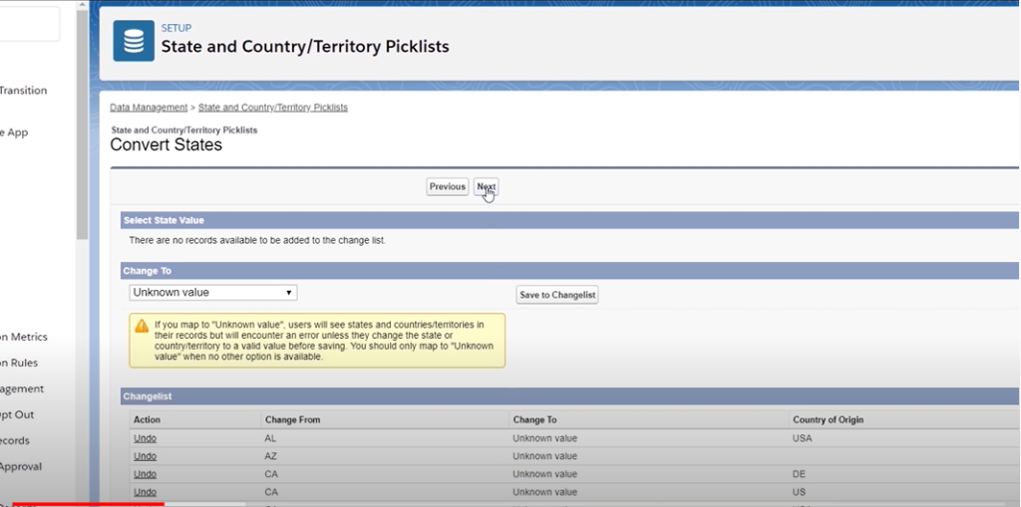Viewport: 1021px width, 507px height.
Task: Click the Previous button
Action: tap(447, 186)
